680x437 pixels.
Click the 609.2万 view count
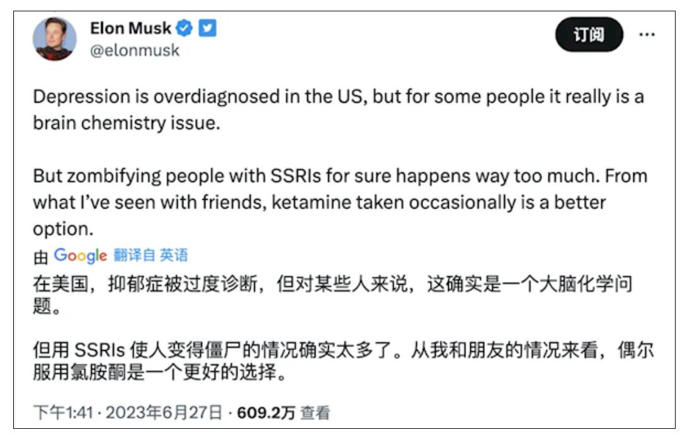point(266,412)
